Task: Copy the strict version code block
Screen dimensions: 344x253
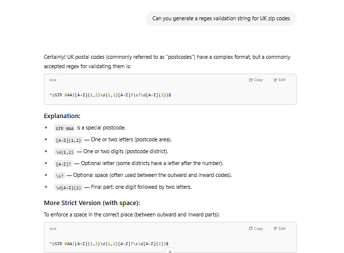Action: click(x=256, y=229)
